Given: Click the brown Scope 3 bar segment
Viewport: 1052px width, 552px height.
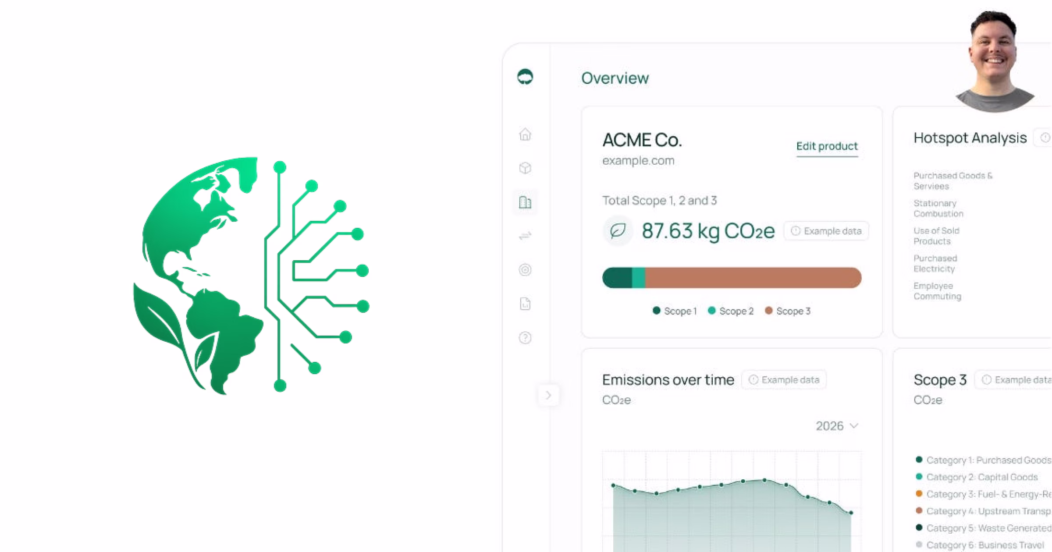Looking at the screenshot, I should [x=753, y=278].
